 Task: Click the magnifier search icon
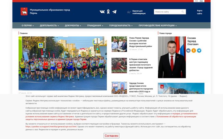183,12
